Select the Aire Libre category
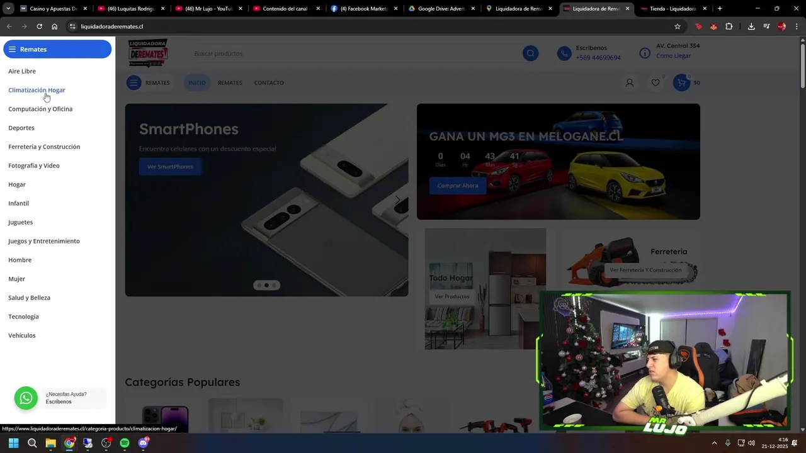 click(22, 71)
